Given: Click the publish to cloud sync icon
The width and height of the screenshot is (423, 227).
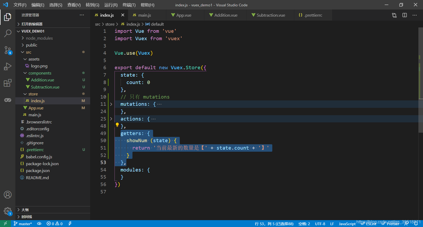Looking at the screenshot, I should point(39,224).
